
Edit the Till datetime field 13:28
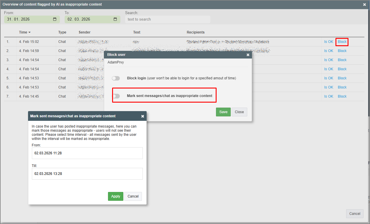(87, 174)
